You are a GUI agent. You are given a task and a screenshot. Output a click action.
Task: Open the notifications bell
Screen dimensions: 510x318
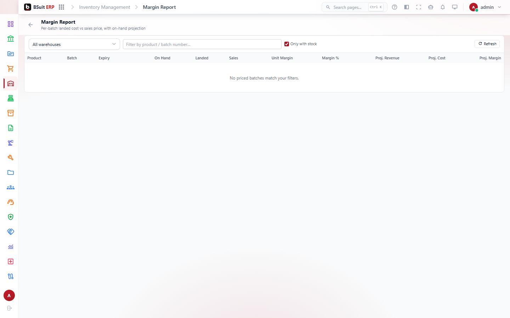coord(443,7)
